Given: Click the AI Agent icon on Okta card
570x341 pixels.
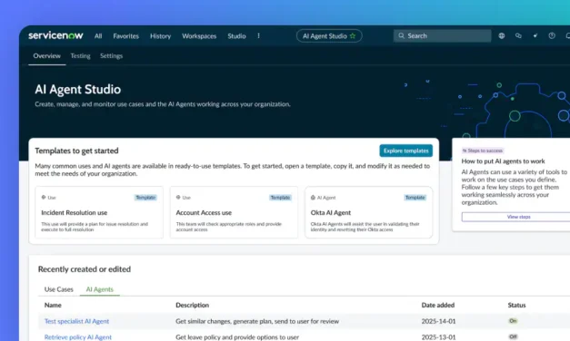Looking at the screenshot, I should click(313, 198).
